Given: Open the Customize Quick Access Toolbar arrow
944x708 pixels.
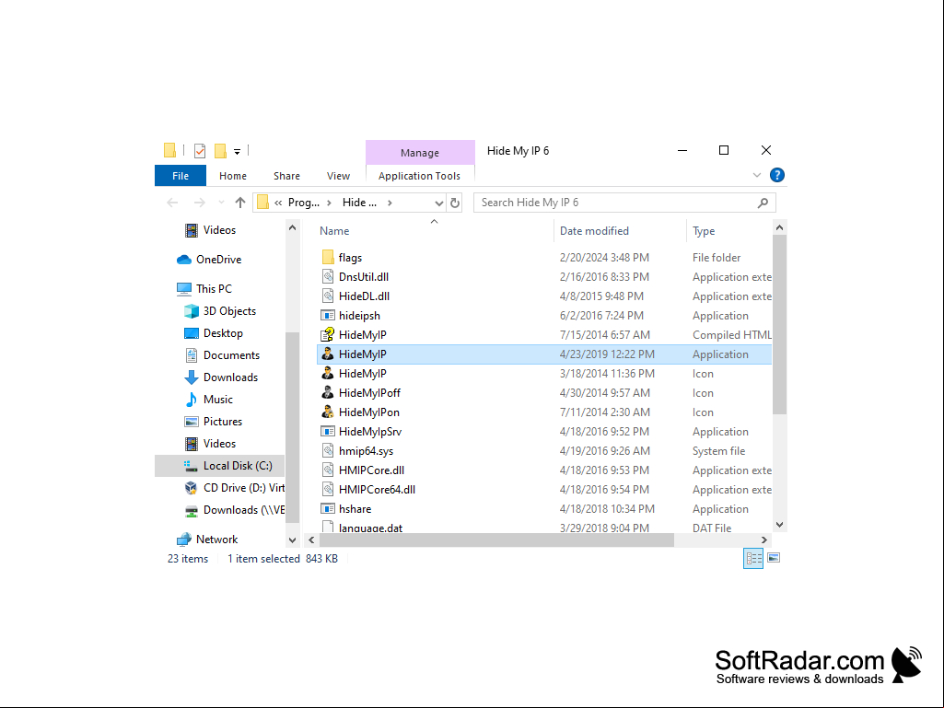Looking at the screenshot, I should [x=238, y=152].
